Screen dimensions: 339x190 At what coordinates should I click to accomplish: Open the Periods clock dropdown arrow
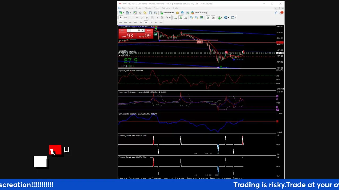click(x=229, y=18)
